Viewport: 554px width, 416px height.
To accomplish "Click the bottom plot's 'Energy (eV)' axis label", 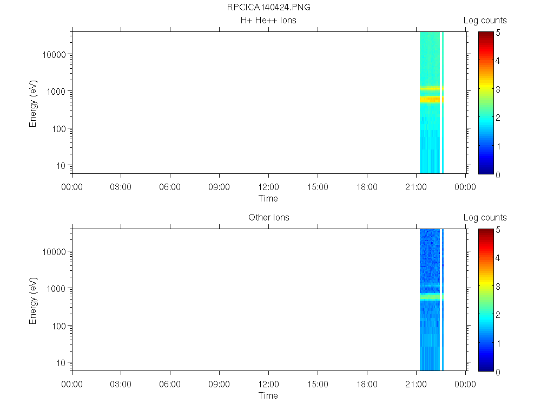I will click(33, 301).
